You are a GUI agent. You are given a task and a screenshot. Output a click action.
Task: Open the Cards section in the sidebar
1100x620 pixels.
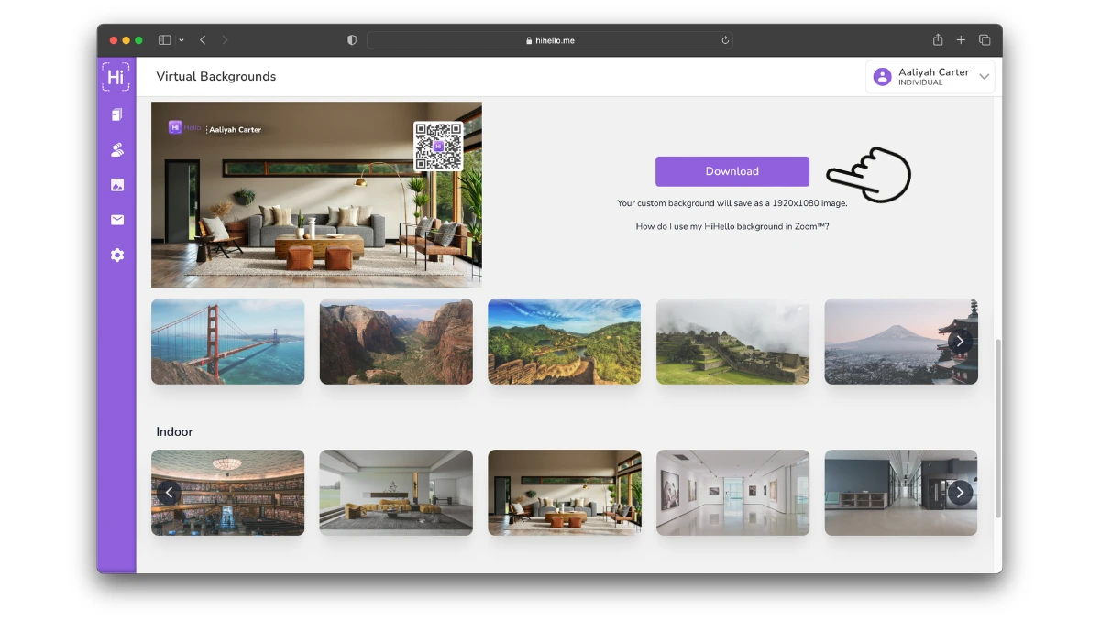click(x=116, y=114)
